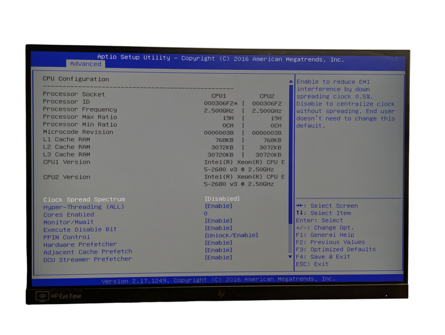Click the Processor Min Ratio label
The image size is (445, 335).
pyautogui.click(x=80, y=124)
